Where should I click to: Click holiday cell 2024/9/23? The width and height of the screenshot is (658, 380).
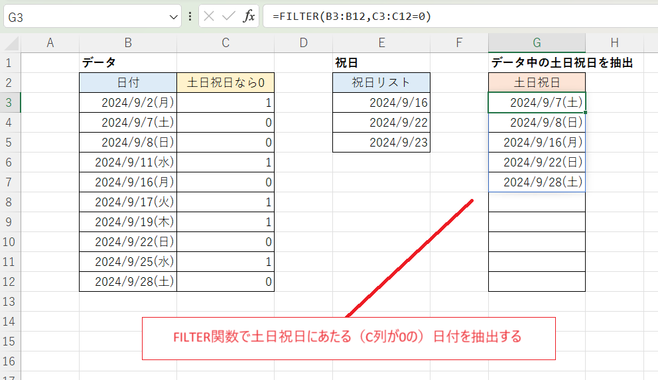[381, 143]
